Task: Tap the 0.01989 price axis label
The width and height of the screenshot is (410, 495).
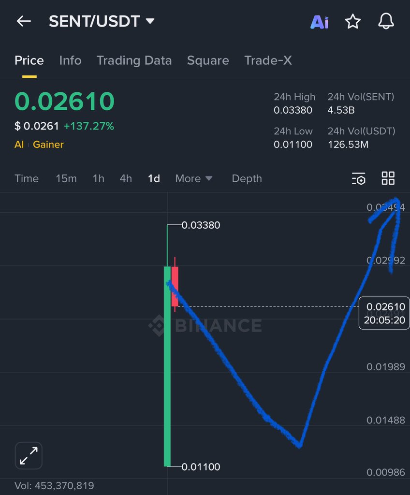Action: pyautogui.click(x=385, y=367)
